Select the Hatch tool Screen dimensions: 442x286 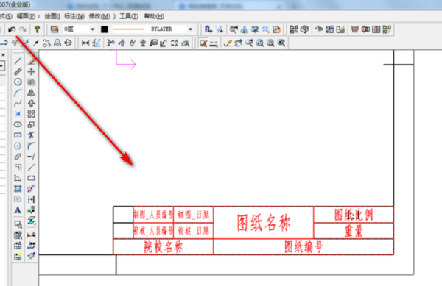click(x=18, y=188)
